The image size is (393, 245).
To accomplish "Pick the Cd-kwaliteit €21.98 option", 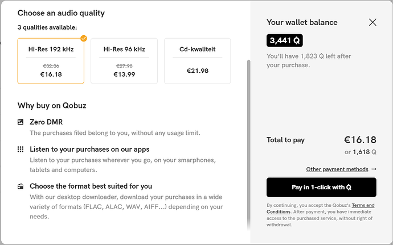I will pyautogui.click(x=198, y=61).
